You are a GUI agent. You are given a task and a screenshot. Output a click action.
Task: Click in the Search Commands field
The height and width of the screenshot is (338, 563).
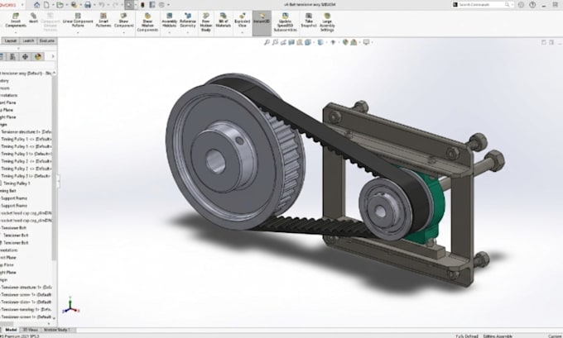coord(483,5)
